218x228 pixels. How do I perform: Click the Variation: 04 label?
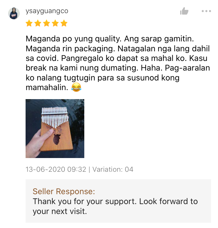click(113, 169)
